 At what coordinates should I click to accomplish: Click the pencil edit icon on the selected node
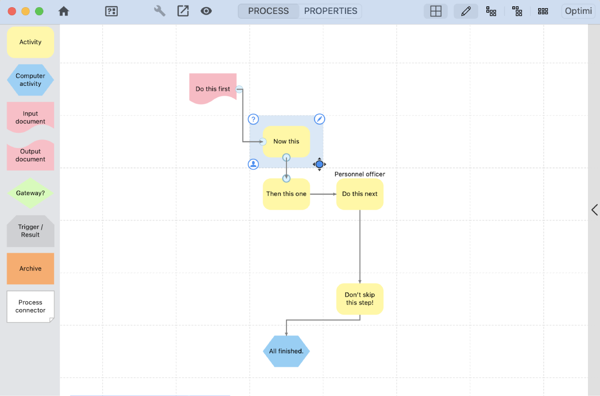coord(320,119)
